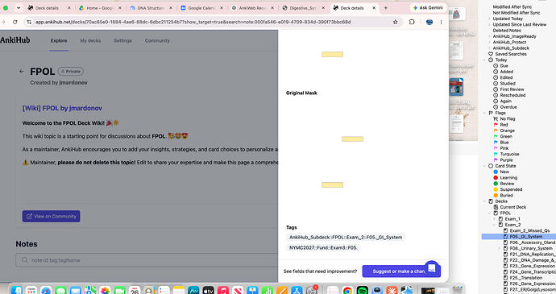Close the DNA Structure tab

(x=171, y=8)
